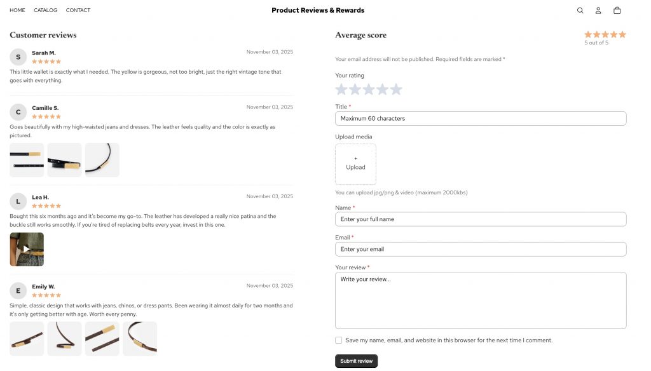Click the account icon in the header
The height and width of the screenshot is (371, 651).
(x=598, y=10)
